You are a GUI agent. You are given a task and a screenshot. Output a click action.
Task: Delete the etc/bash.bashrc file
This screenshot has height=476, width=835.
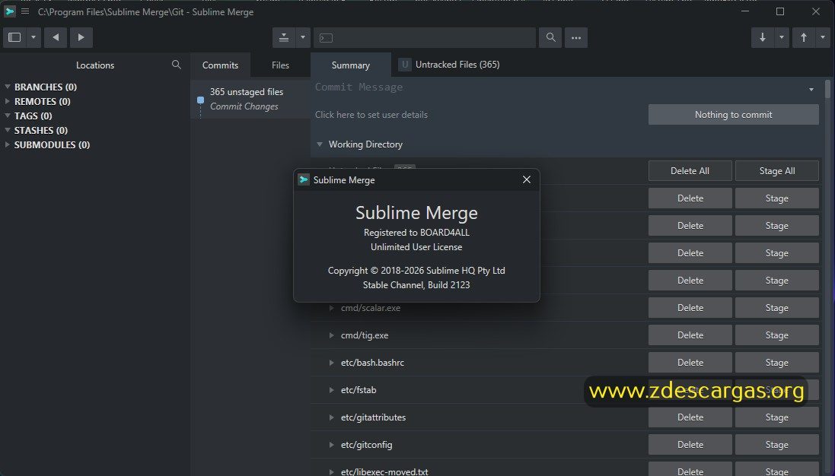click(x=690, y=362)
